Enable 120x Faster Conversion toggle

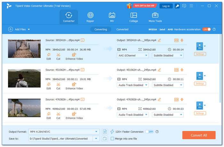click(149, 132)
